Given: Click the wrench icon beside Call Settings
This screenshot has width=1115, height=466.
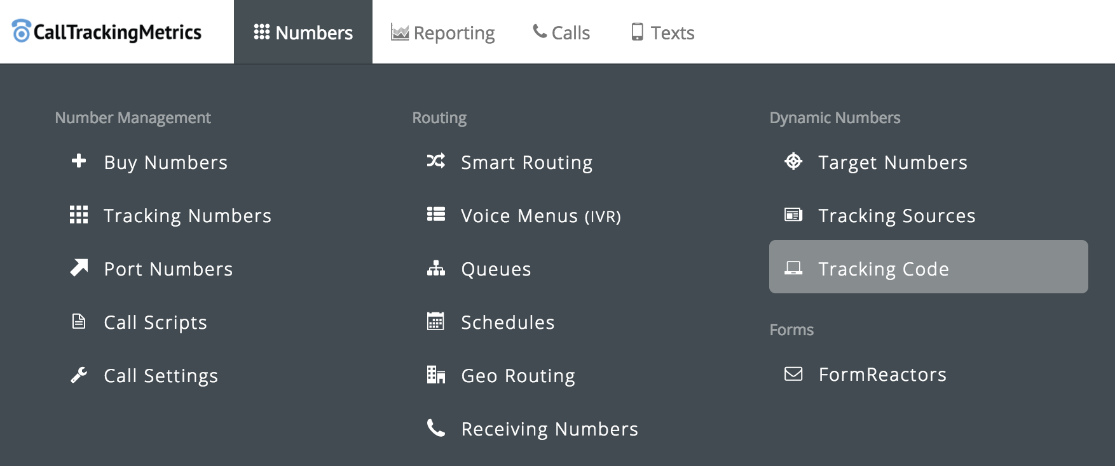Looking at the screenshot, I should [79, 375].
